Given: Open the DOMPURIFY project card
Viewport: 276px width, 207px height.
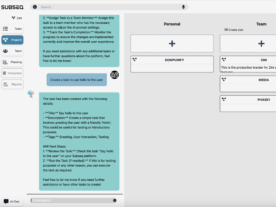Looking at the screenshot, I should click(172, 64).
